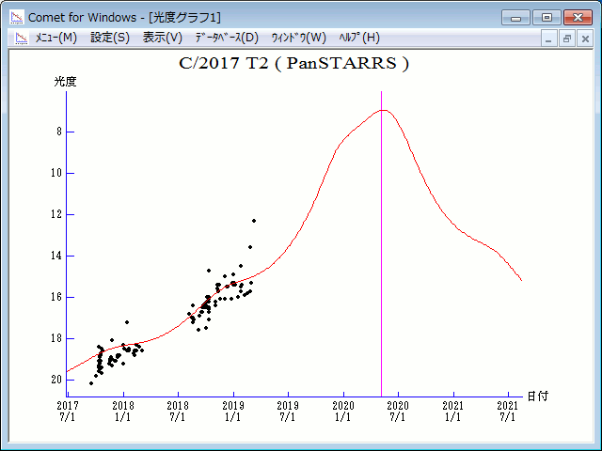
Task: Click the 2018 1/1 date label
Action: [x=123, y=412]
